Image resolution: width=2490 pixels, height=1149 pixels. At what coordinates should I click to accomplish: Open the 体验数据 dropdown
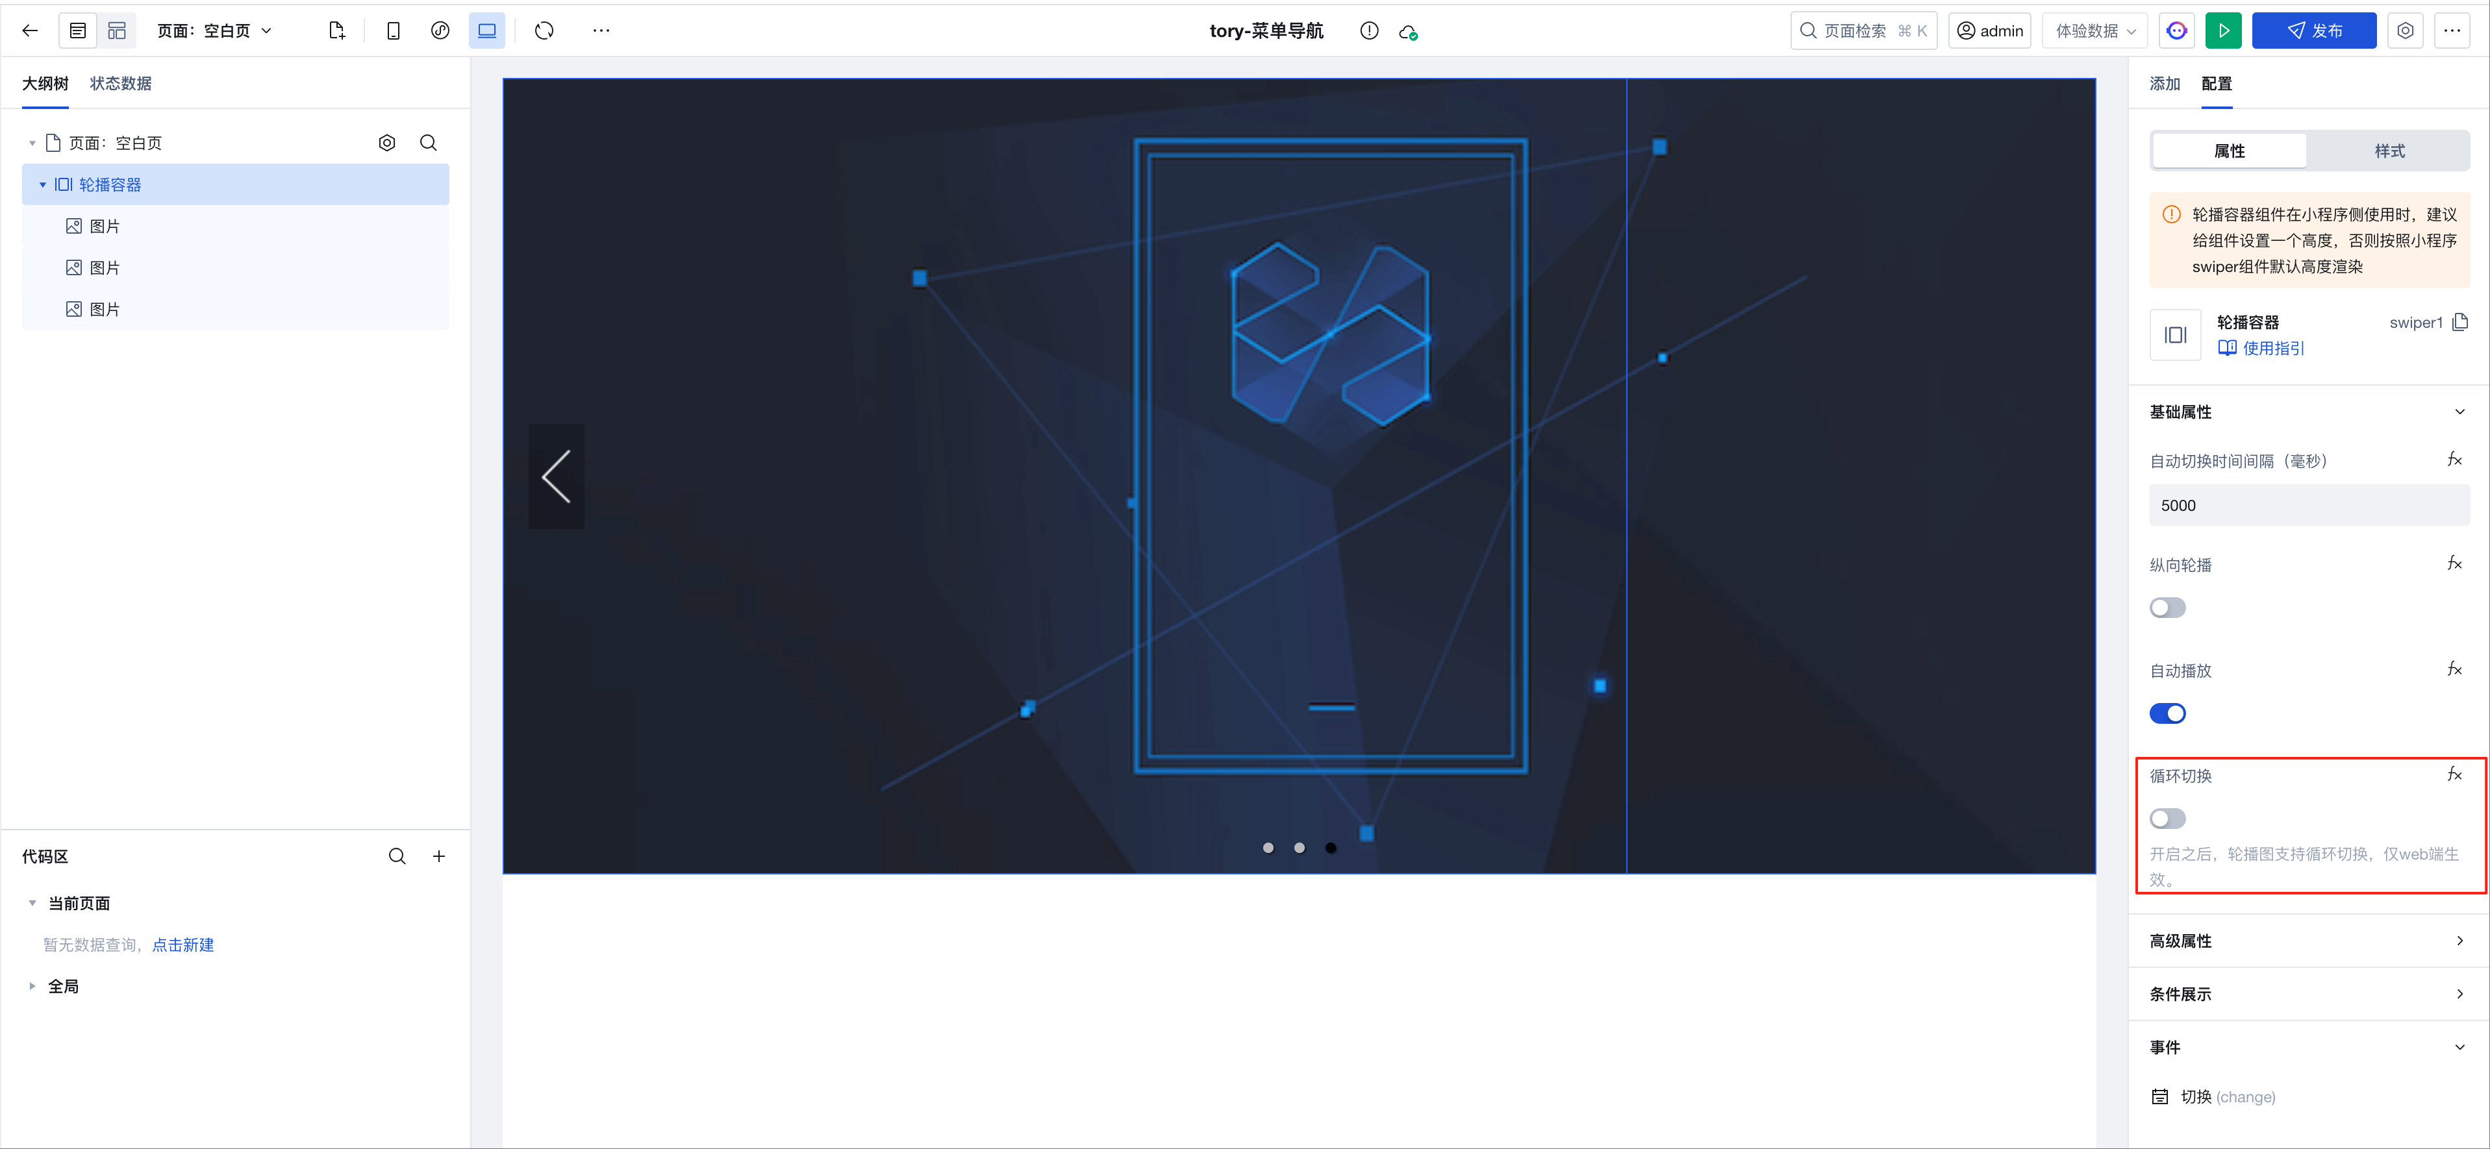(x=2094, y=31)
